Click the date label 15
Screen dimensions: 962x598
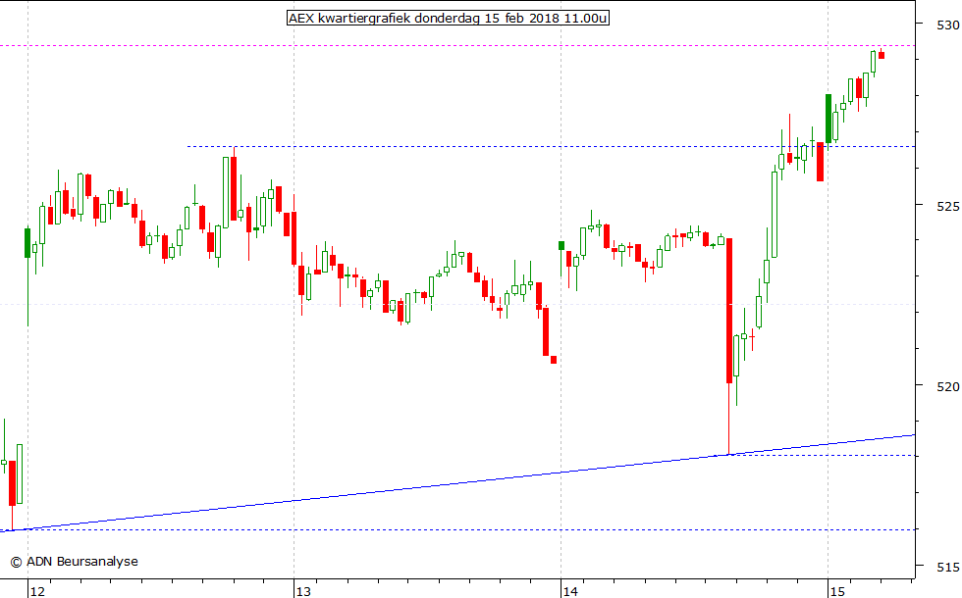tap(837, 591)
